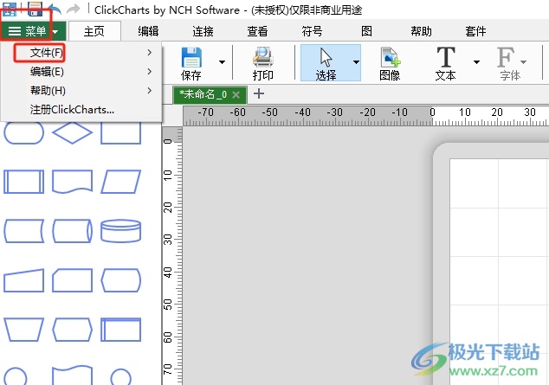Click the Save floppy disk icon
549x385 pixels.
191,58
